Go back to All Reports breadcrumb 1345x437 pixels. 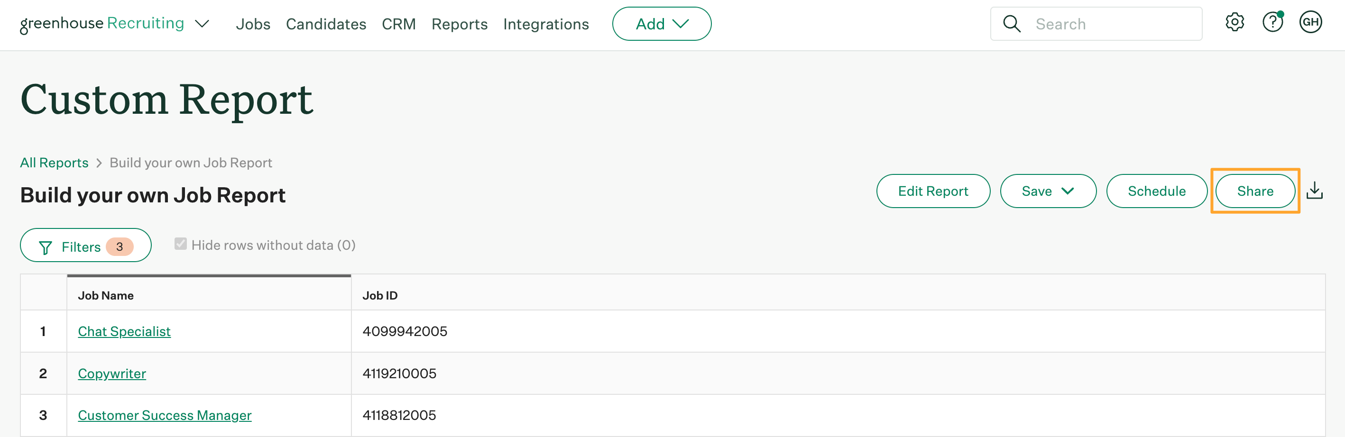click(54, 163)
